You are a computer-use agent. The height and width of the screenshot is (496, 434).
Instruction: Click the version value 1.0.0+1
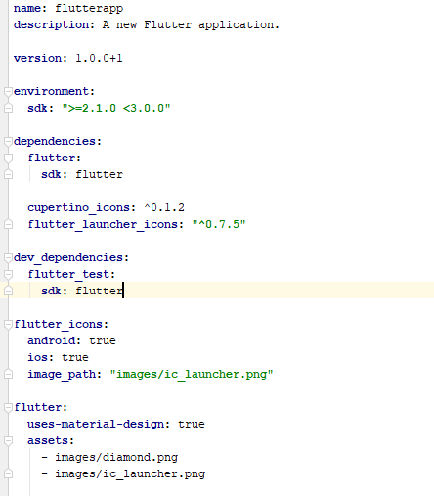coord(99,58)
